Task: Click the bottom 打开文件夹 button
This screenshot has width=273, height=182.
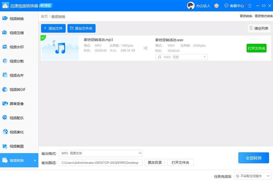Action: coord(180,163)
